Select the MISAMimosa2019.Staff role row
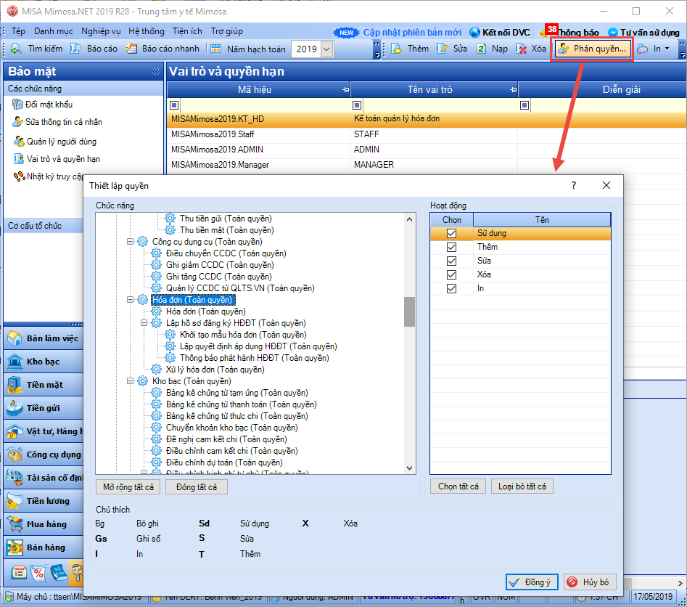Viewport: 687px width, 607px height. pos(427,134)
